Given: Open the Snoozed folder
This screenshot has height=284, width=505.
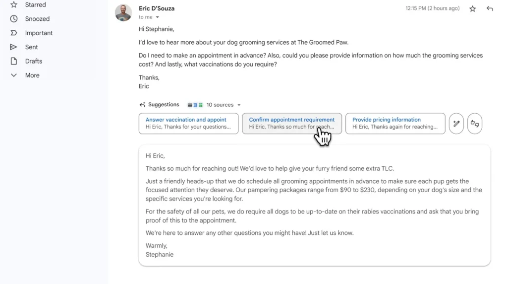Looking at the screenshot, I should (37, 19).
